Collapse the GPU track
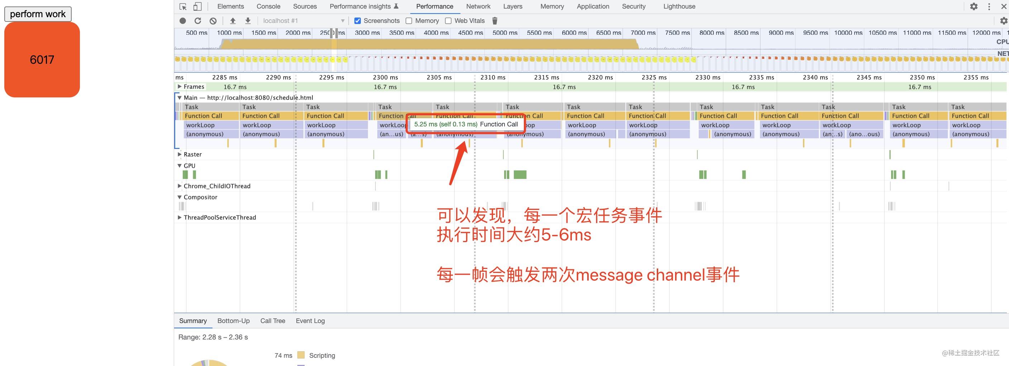Image resolution: width=1009 pixels, height=366 pixels. 180,165
